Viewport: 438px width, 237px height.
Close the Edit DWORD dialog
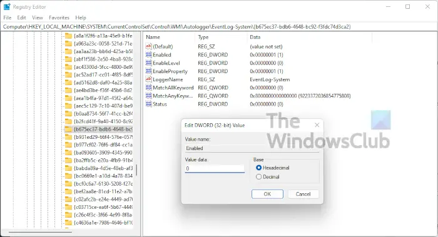pyautogui.click(x=317, y=125)
